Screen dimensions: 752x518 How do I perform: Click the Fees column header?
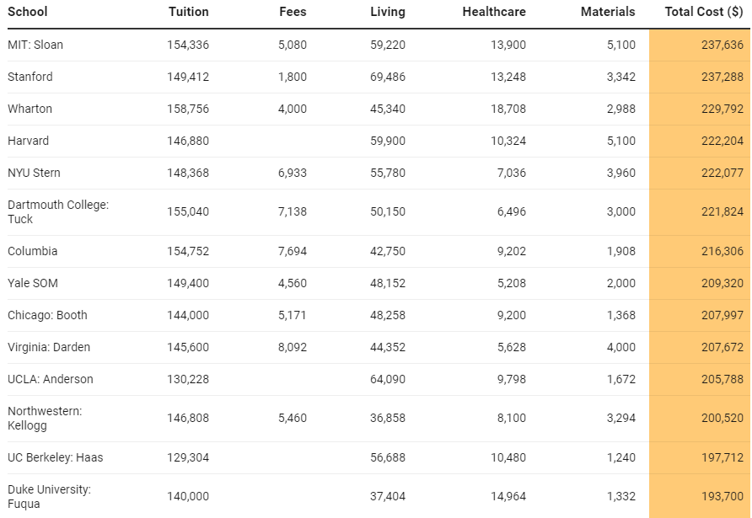pyautogui.click(x=293, y=12)
